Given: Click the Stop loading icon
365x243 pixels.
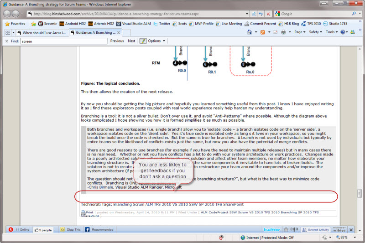Looking at the screenshot, I should click(x=268, y=14).
